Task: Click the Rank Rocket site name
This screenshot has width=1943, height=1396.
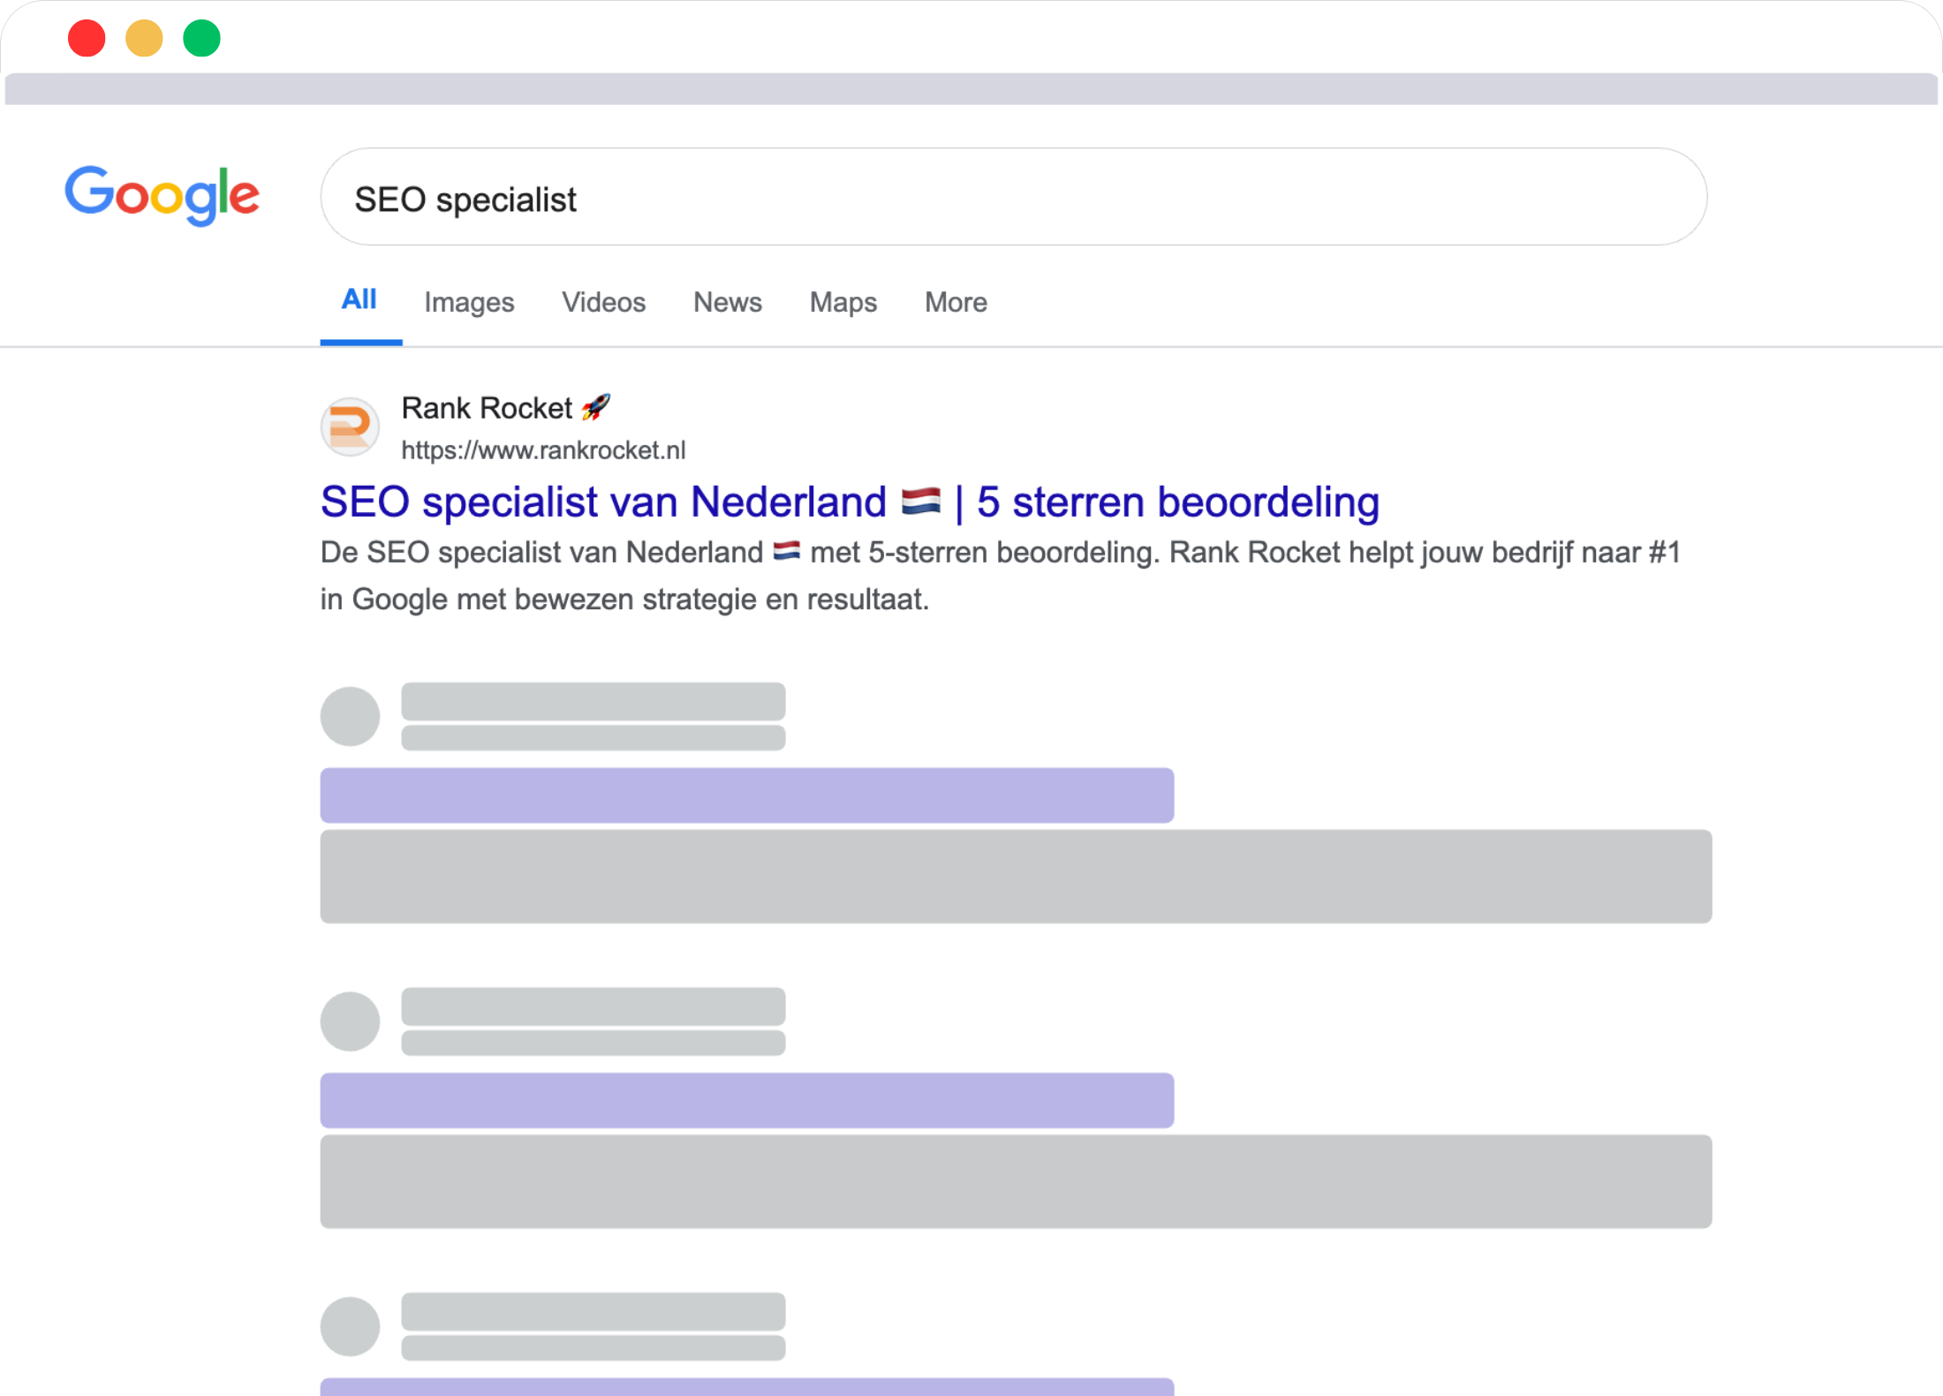Action: pyautogui.click(x=487, y=408)
